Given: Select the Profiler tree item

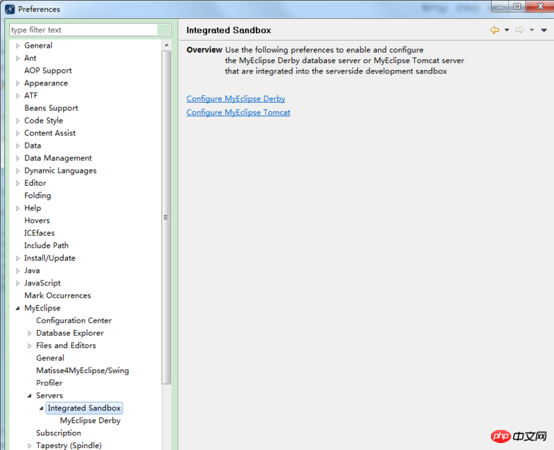Looking at the screenshot, I should 49,383.
